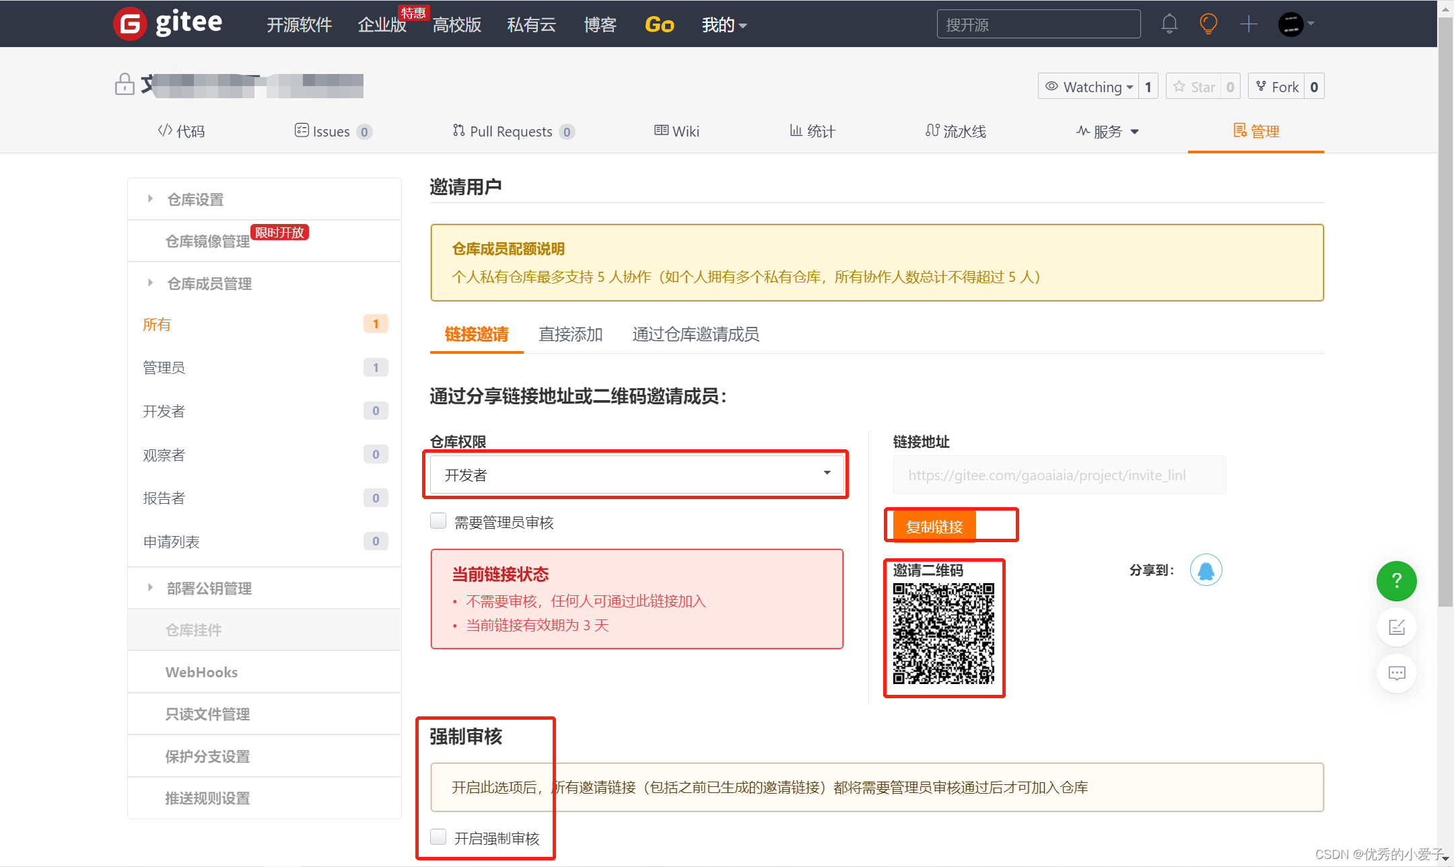The width and height of the screenshot is (1454, 867).
Task: Select the 链接邀请 tab
Action: tap(477, 334)
